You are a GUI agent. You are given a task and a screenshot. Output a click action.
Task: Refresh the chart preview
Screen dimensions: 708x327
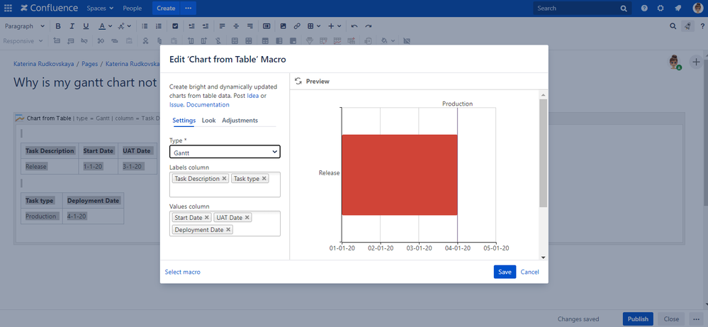(x=298, y=82)
